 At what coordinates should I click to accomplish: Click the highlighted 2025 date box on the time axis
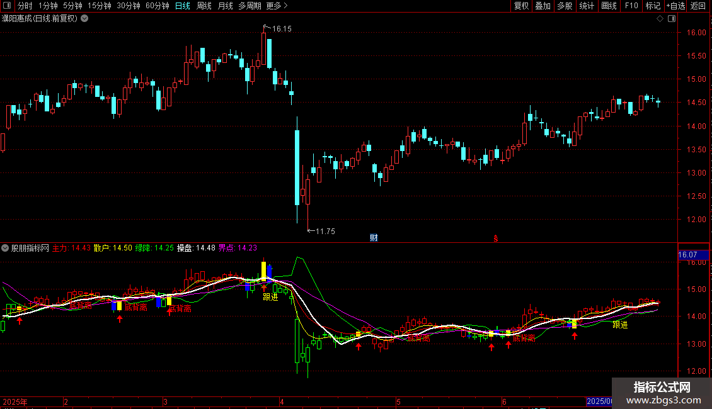tap(599, 401)
